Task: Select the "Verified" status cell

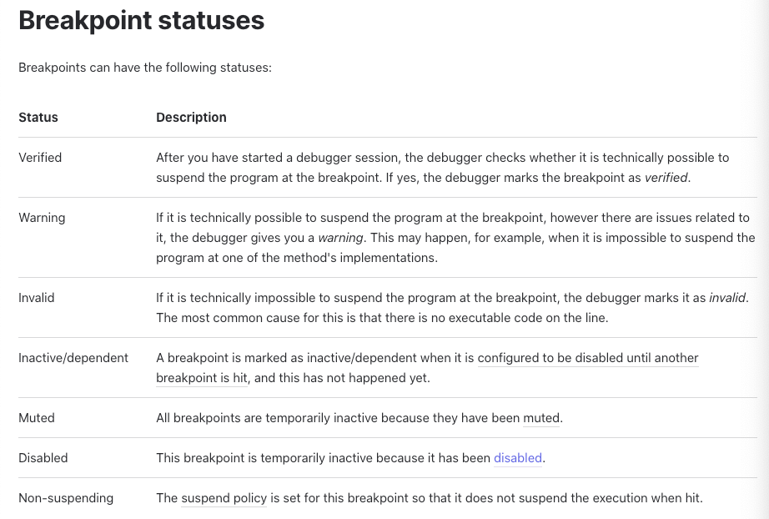Action: coord(40,158)
